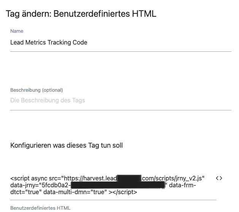The width and height of the screenshot is (239, 212).
Task: Open the code editor via angle-brackets icon
Action: (219, 178)
